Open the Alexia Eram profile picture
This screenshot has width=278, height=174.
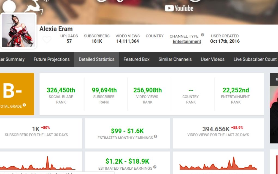click(19, 30)
